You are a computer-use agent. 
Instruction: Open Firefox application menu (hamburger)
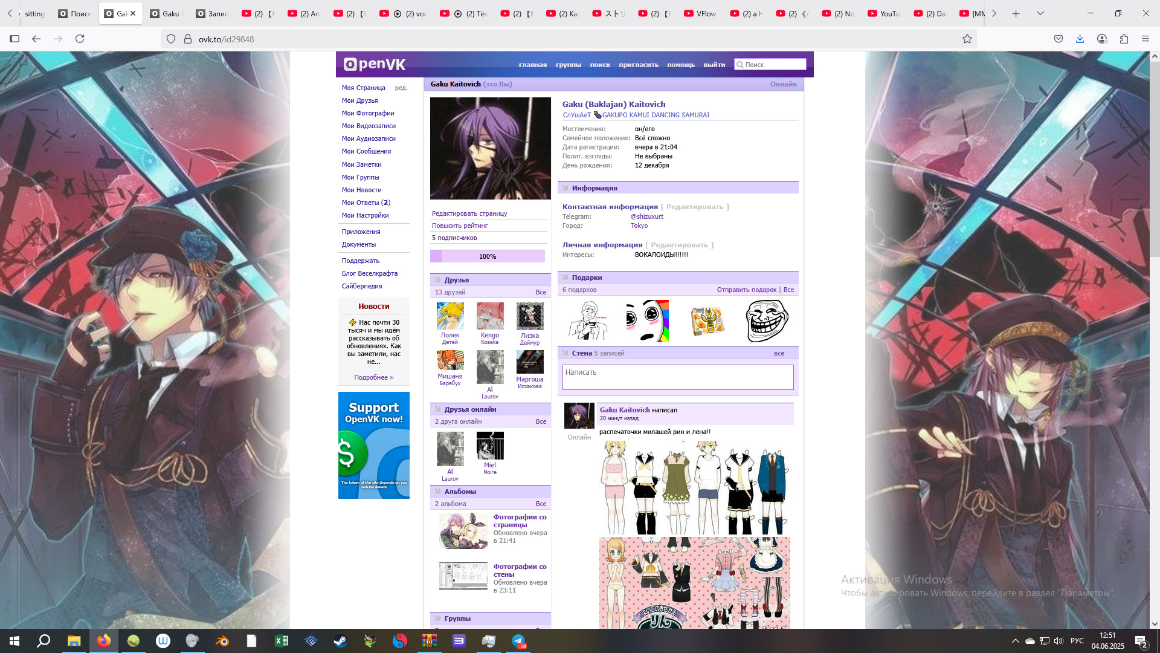tap(1145, 39)
